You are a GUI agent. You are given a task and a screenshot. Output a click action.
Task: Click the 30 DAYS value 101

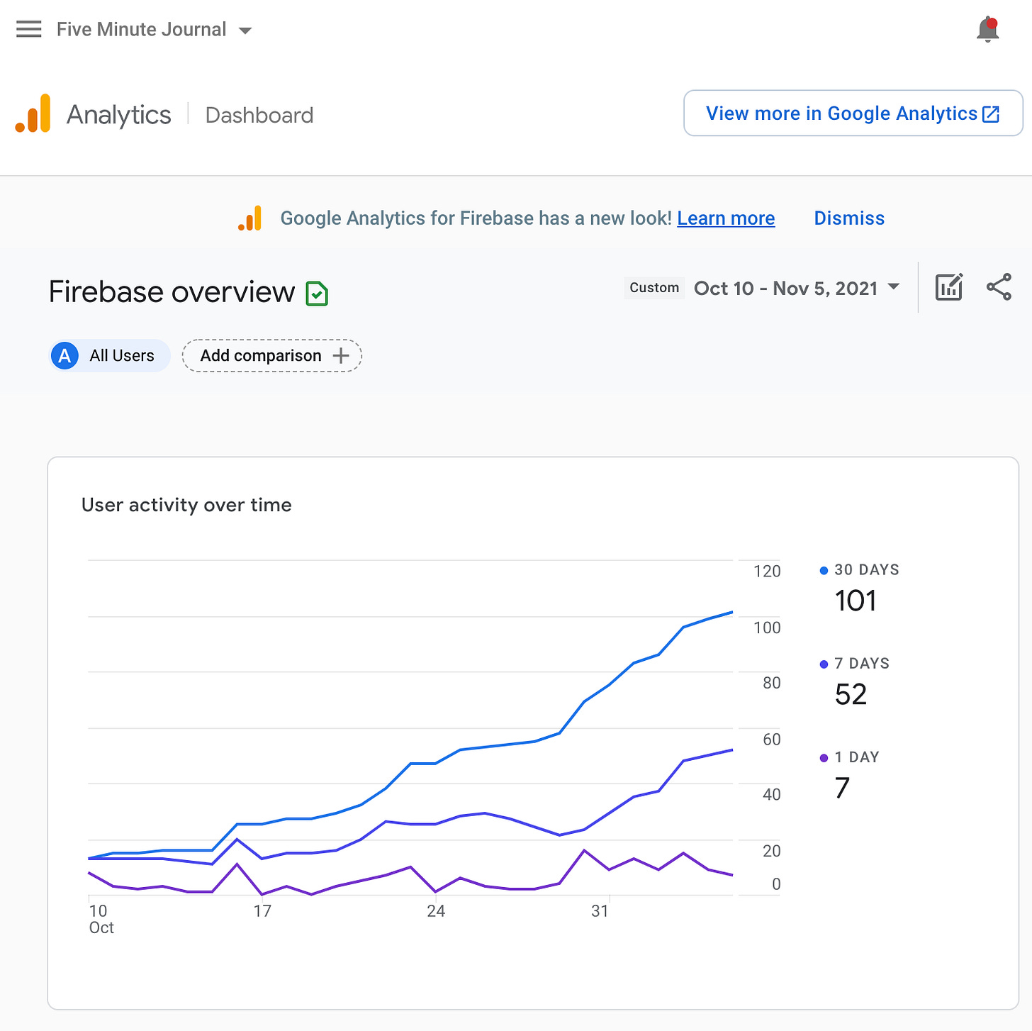pyautogui.click(x=856, y=601)
